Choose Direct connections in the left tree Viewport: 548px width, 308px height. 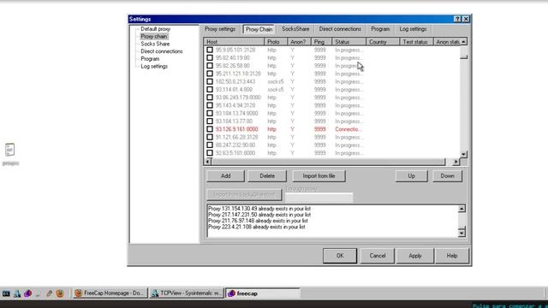pos(162,51)
